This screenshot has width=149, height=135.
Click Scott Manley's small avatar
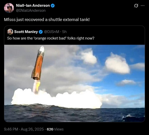10,32
